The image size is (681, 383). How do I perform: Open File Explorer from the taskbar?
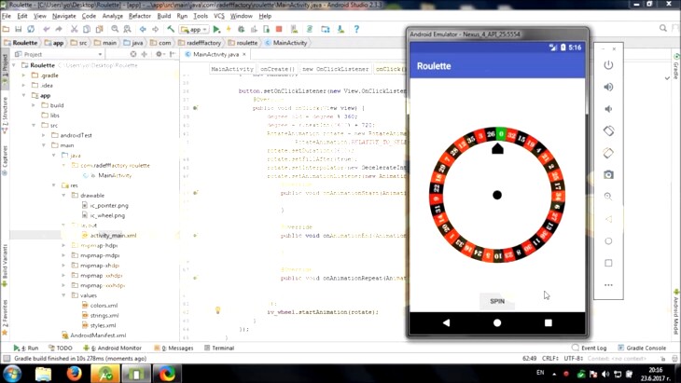(x=43, y=374)
